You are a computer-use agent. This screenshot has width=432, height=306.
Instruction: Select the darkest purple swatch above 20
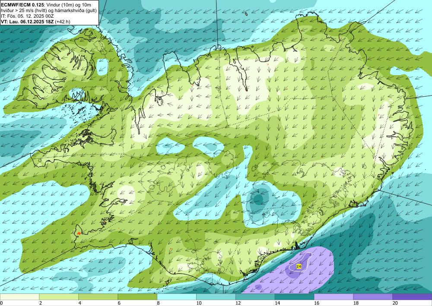412,297
